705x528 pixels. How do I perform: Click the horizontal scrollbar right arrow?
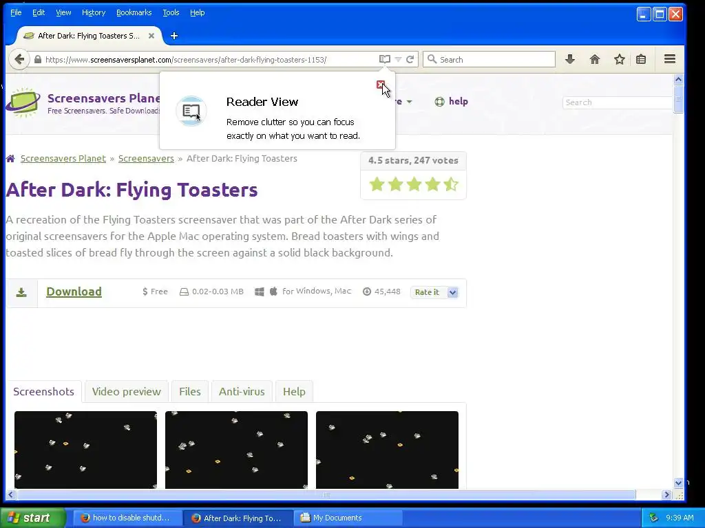click(x=666, y=495)
